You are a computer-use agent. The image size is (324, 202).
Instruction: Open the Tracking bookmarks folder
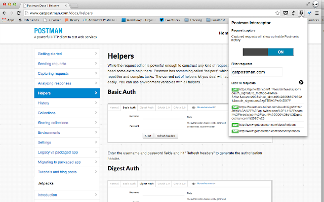(193, 20)
